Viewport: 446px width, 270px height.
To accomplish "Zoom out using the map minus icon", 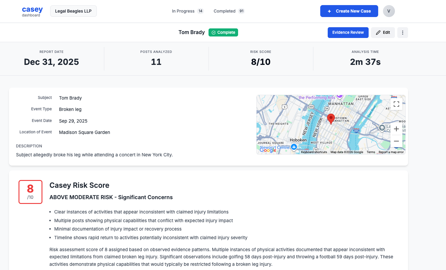I will pyautogui.click(x=396, y=141).
